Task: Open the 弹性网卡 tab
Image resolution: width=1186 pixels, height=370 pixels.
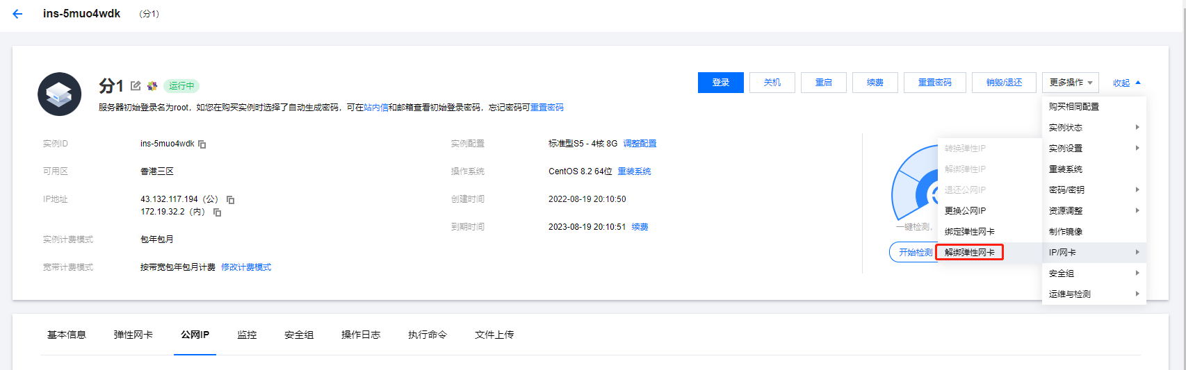Action: pos(133,335)
